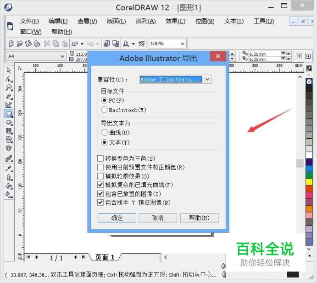Select the Outline pen tool

(x=9, y=177)
